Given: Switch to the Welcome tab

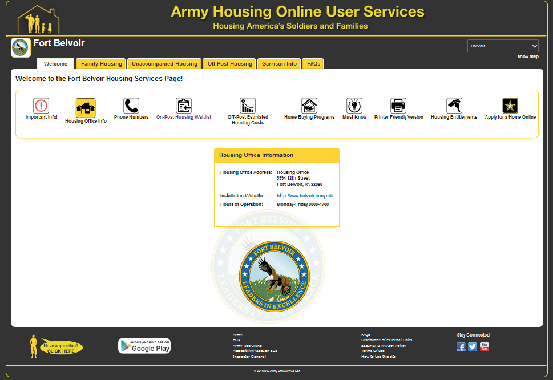Looking at the screenshot, I should 55,64.
